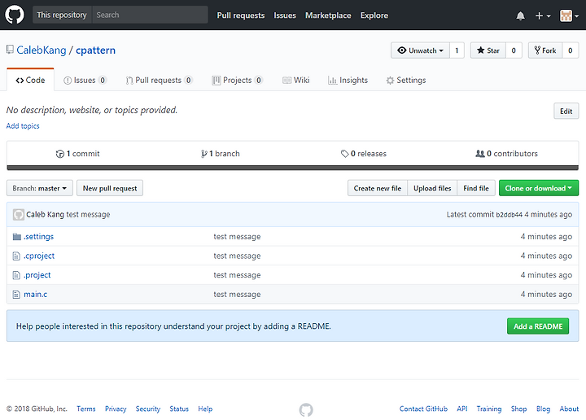
Task: Click the 'This repository' search scope label
Action: (x=62, y=15)
